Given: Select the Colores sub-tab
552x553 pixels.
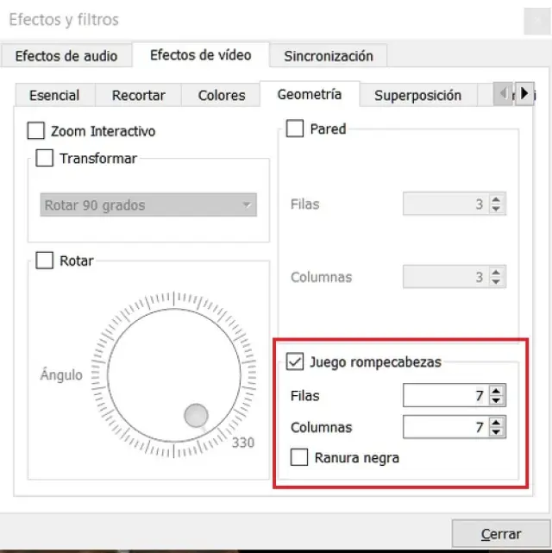Looking at the screenshot, I should pos(222,96).
